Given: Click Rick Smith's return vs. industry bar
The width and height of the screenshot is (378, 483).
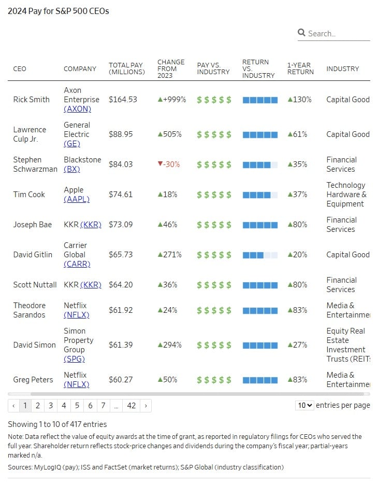Looking at the screenshot, I should point(260,100).
